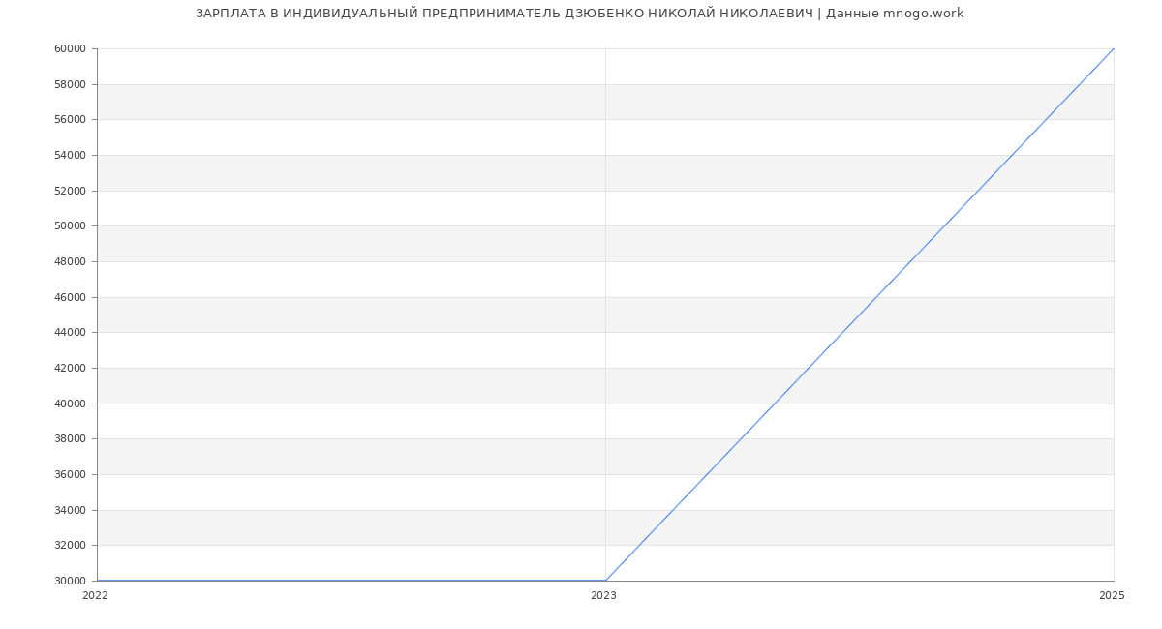Click the chart title text
This screenshot has height=629, width=1162.
579,14
